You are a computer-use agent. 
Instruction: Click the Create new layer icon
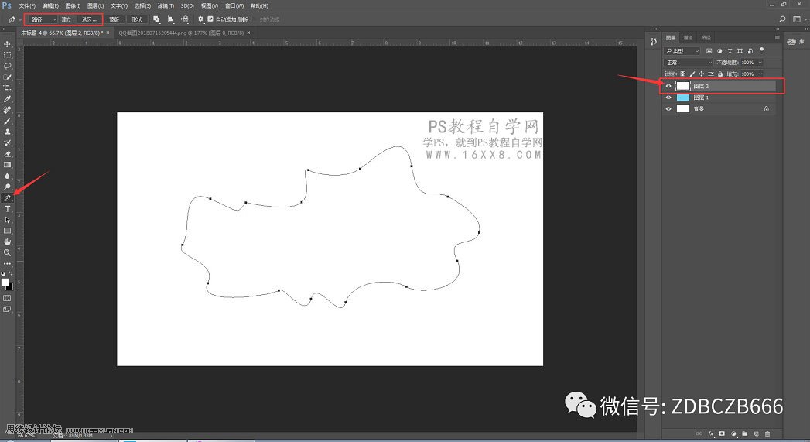(x=756, y=433)
